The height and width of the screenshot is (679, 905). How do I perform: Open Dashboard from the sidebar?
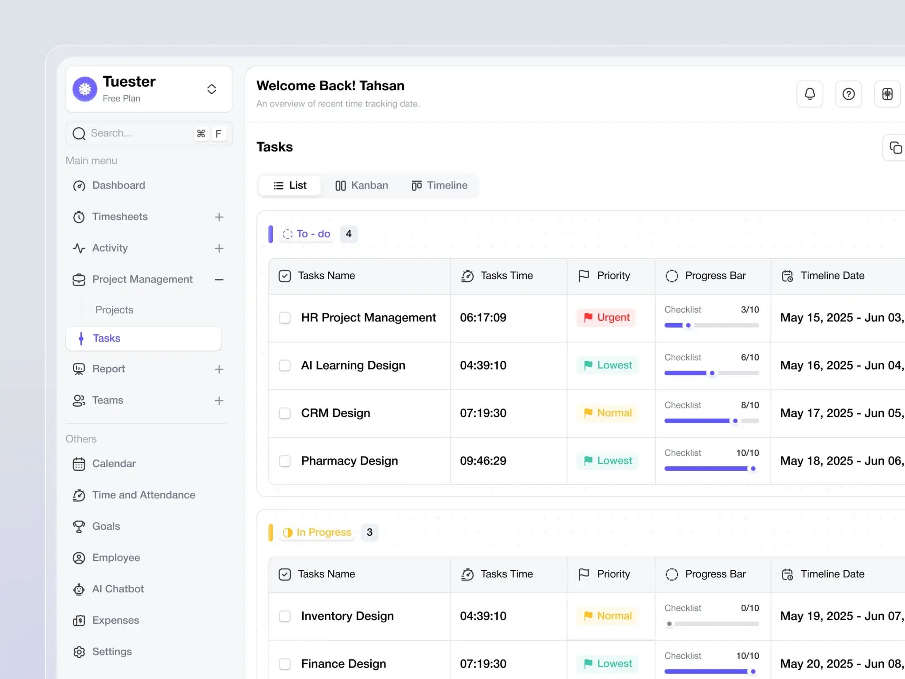point(118,185)
